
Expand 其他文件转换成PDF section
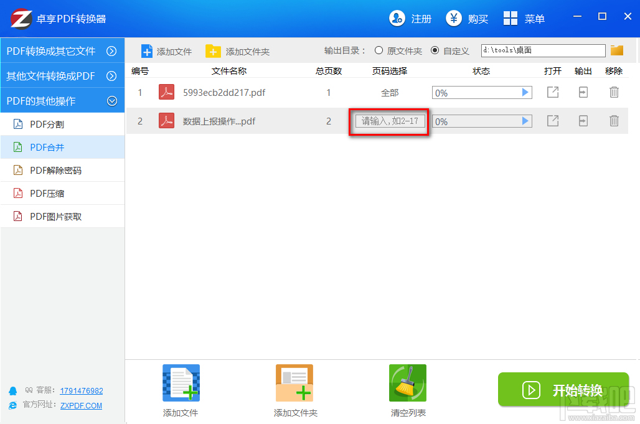pos(62,76)
